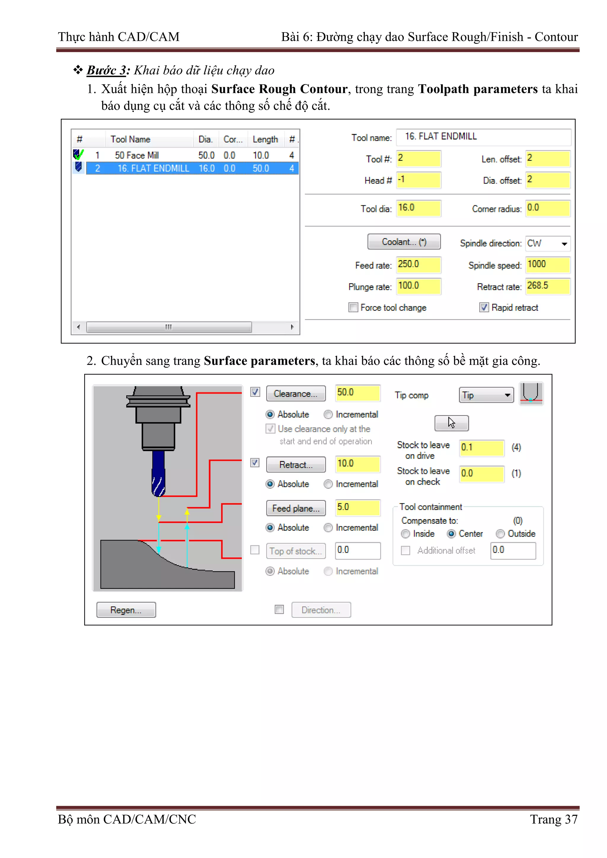607x858 pixels.
Task: Click the tool list right scroll arrow
Action: click(293, 327)
